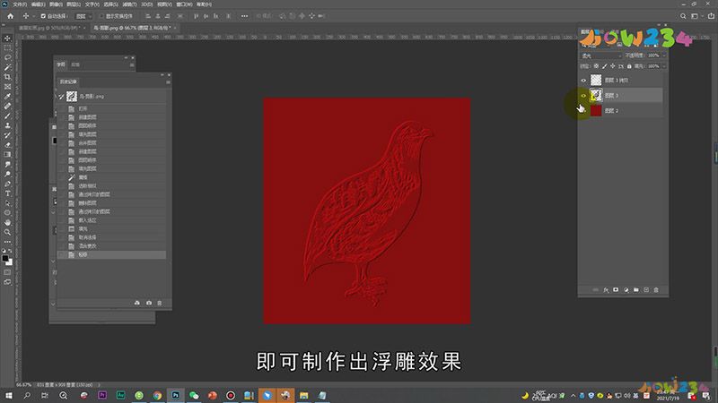
Task: Add a layer style with the fx icon
Action: point(606,289)
